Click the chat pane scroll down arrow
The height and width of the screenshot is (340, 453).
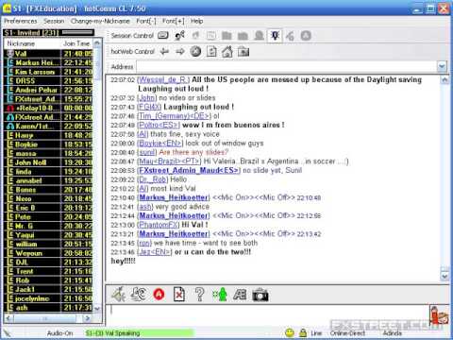pyautogui.click(x=445, y=276)
